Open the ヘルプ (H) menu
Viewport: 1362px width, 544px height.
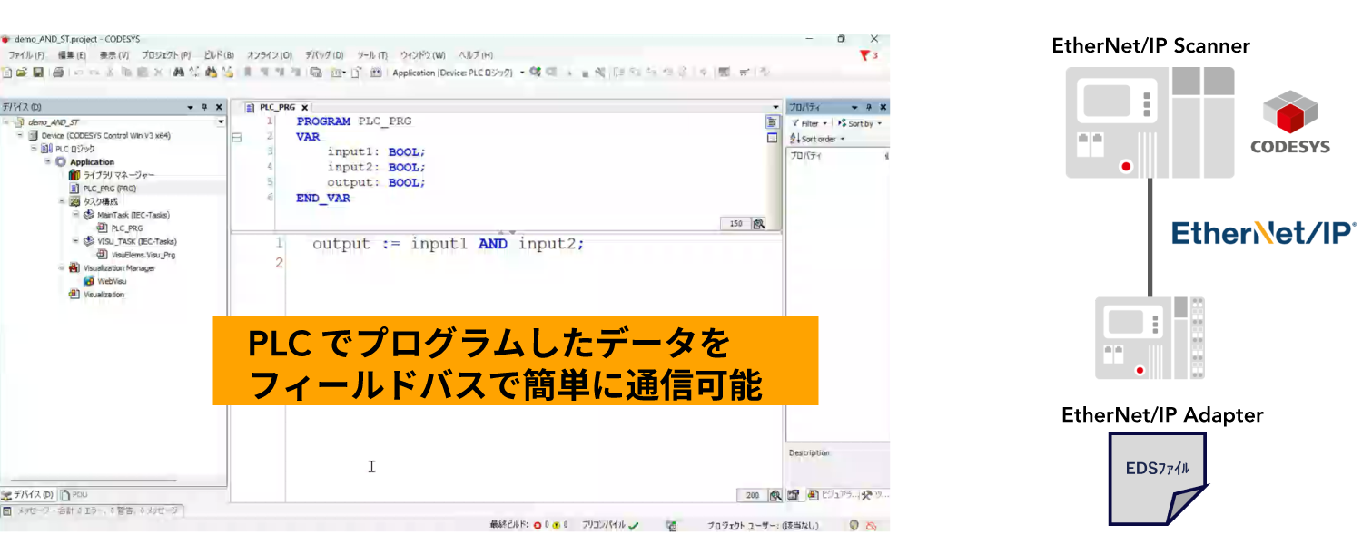(476, 55)
